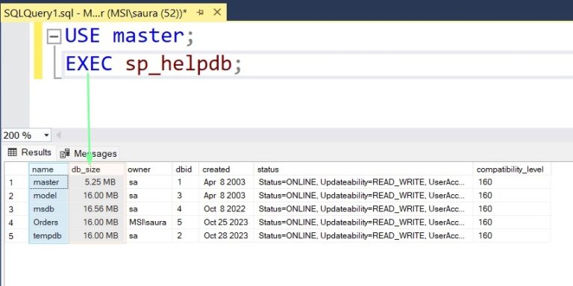
Task: Select the owner column header
Action: 149,170
